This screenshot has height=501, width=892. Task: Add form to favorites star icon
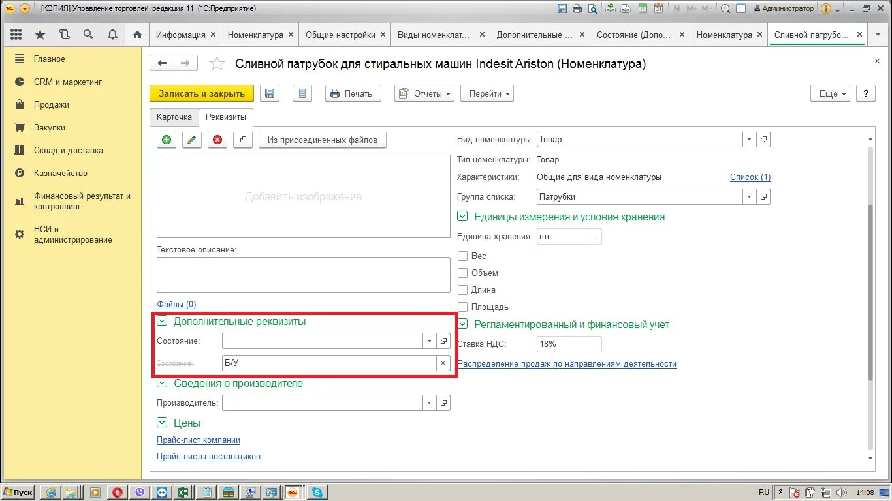(x=217, y=63)
